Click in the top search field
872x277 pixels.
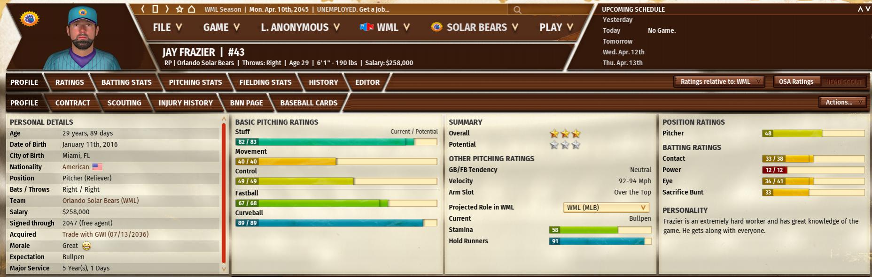(x=550, y=9)
